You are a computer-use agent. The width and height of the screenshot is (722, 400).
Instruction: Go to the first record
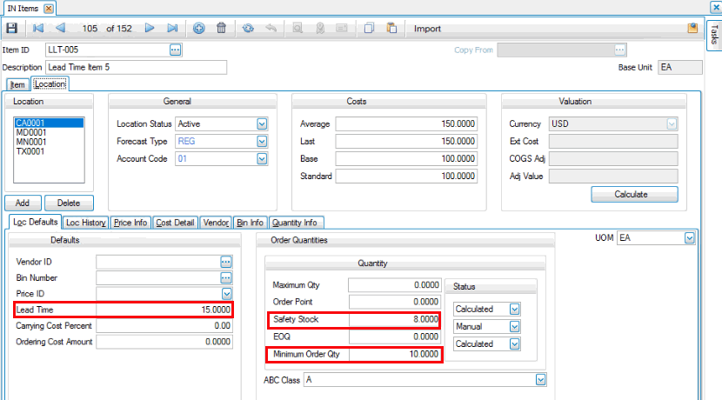tap(38, 29)
